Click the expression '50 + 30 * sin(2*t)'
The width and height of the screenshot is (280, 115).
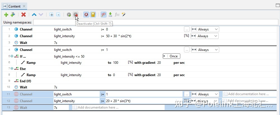(119, 36)
